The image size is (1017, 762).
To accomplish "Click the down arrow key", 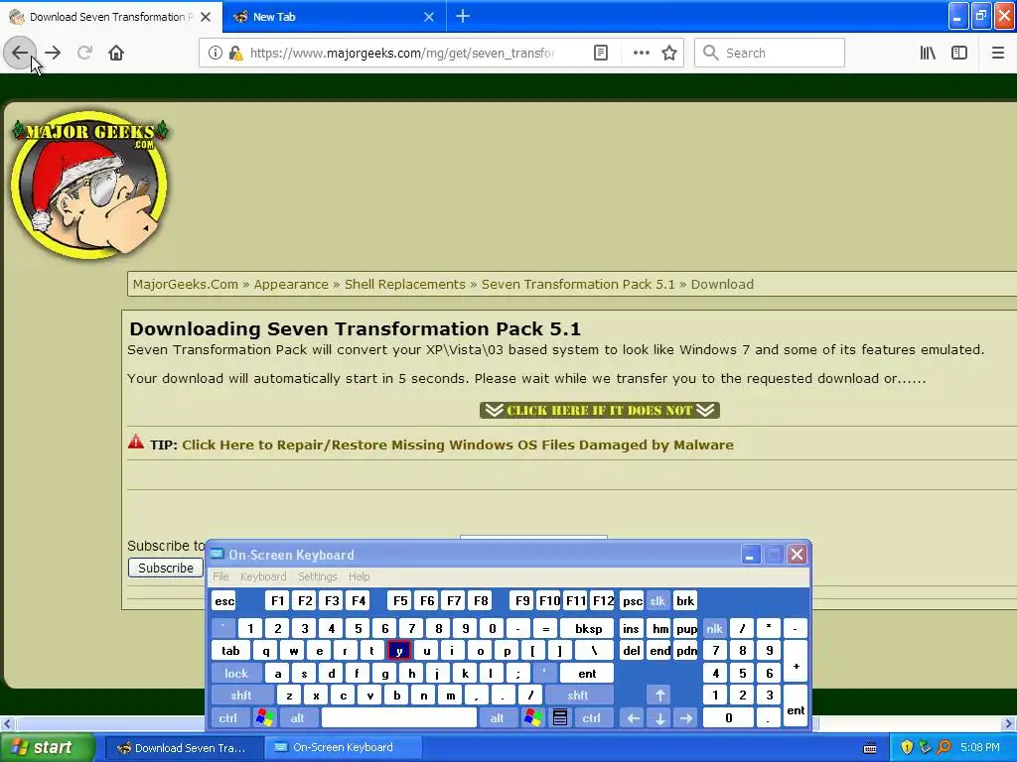I will [x=659, y=718].
